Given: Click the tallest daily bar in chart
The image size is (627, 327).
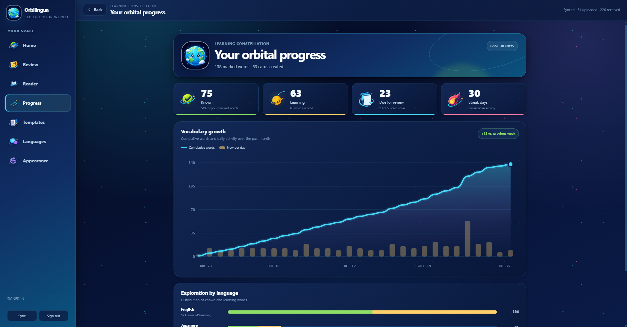Looking at the screenshot, I should (468, 239).
